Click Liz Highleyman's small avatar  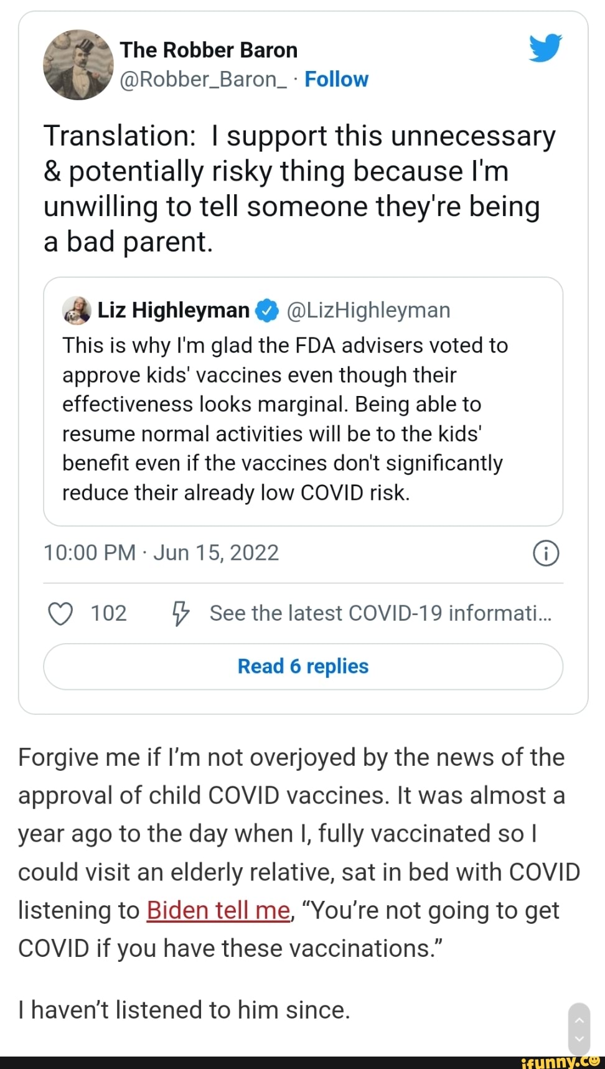[77, 310]
